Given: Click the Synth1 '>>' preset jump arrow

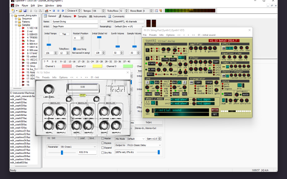Looking at the screenshot, I should [193, 35].
